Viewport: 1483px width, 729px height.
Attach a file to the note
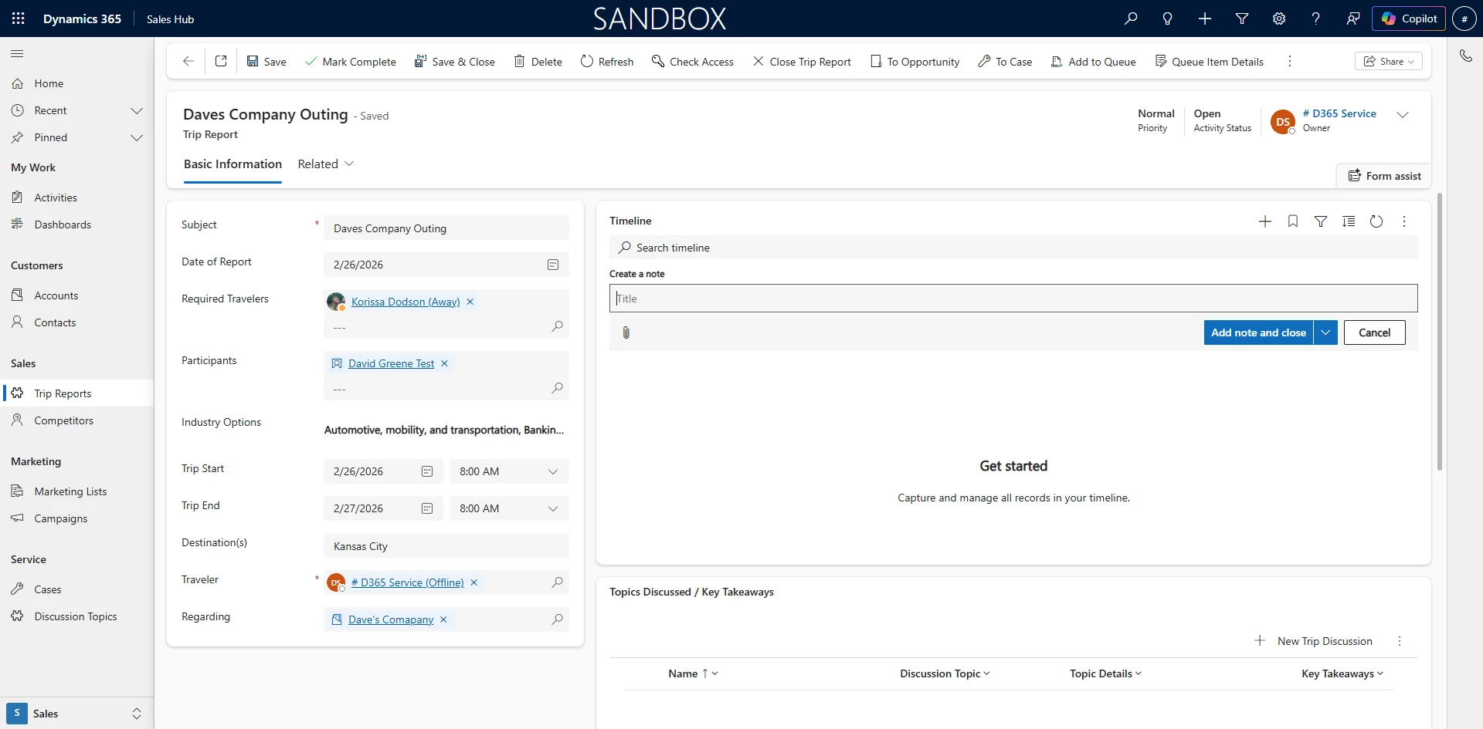(626, 332)
